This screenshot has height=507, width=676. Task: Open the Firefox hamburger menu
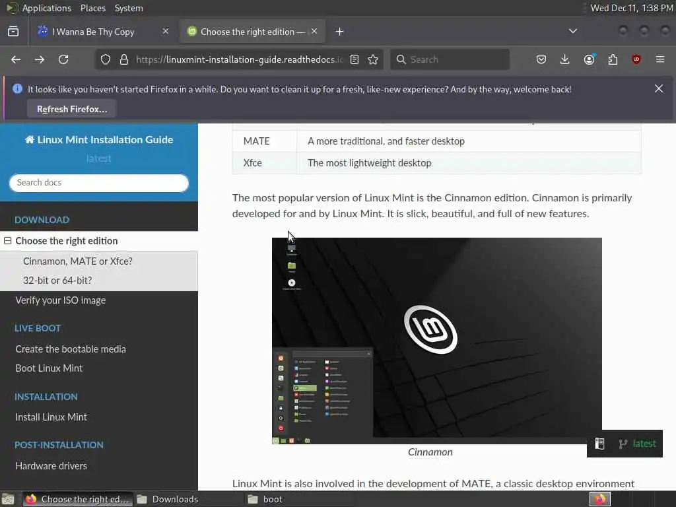point(660,59)
